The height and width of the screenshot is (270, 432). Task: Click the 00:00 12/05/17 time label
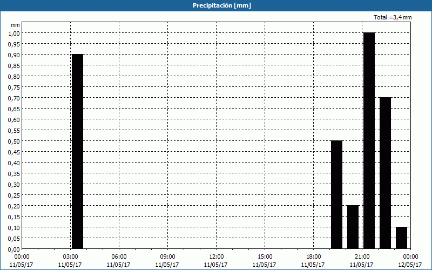click(410, 261)
